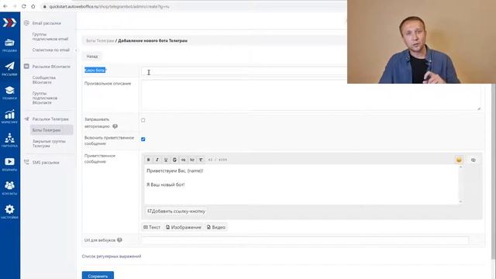The height and width of the screenshot is (279, 496).
Task: Open Закрытые группы Телеграм
Action: [49, 143]
